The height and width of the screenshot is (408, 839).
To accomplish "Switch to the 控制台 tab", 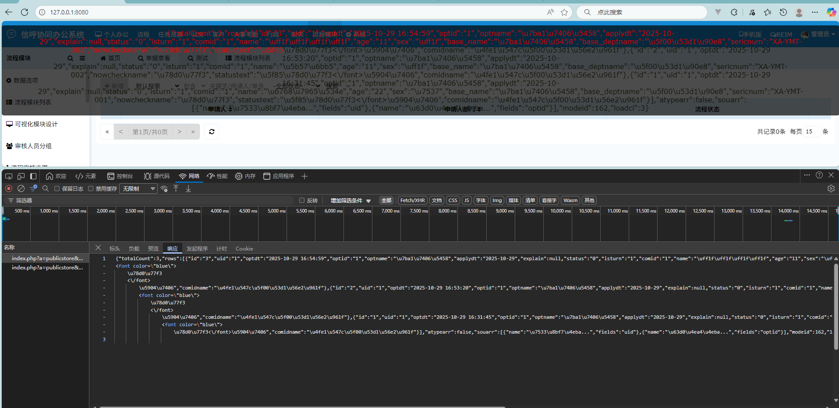I will [x=120, y=176].
